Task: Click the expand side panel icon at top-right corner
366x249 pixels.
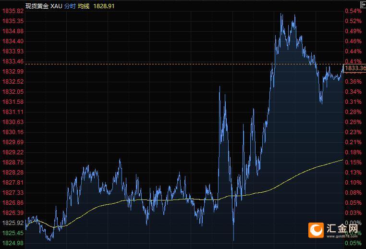Action: point(363,4)
